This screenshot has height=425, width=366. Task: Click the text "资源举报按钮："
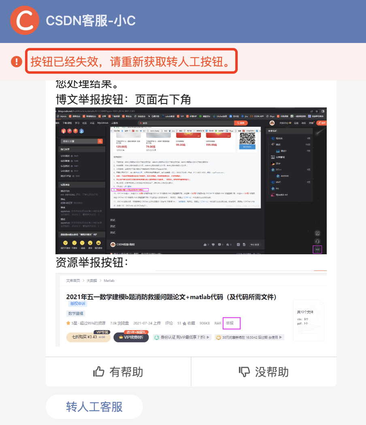[x=92, y=262]
